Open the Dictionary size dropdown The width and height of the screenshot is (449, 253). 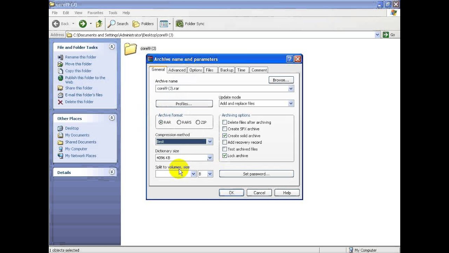click(210, 158)
